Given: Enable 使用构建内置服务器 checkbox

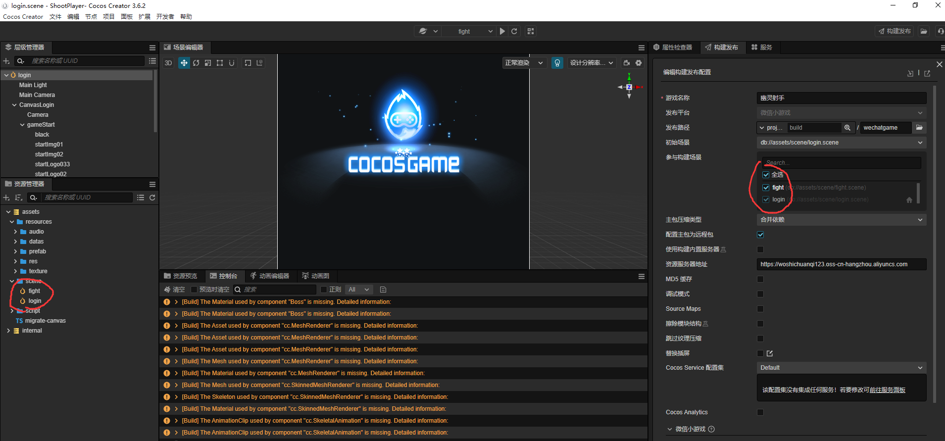Looking at the screenshot, I should pyautogui.click(x=760, y=249).
